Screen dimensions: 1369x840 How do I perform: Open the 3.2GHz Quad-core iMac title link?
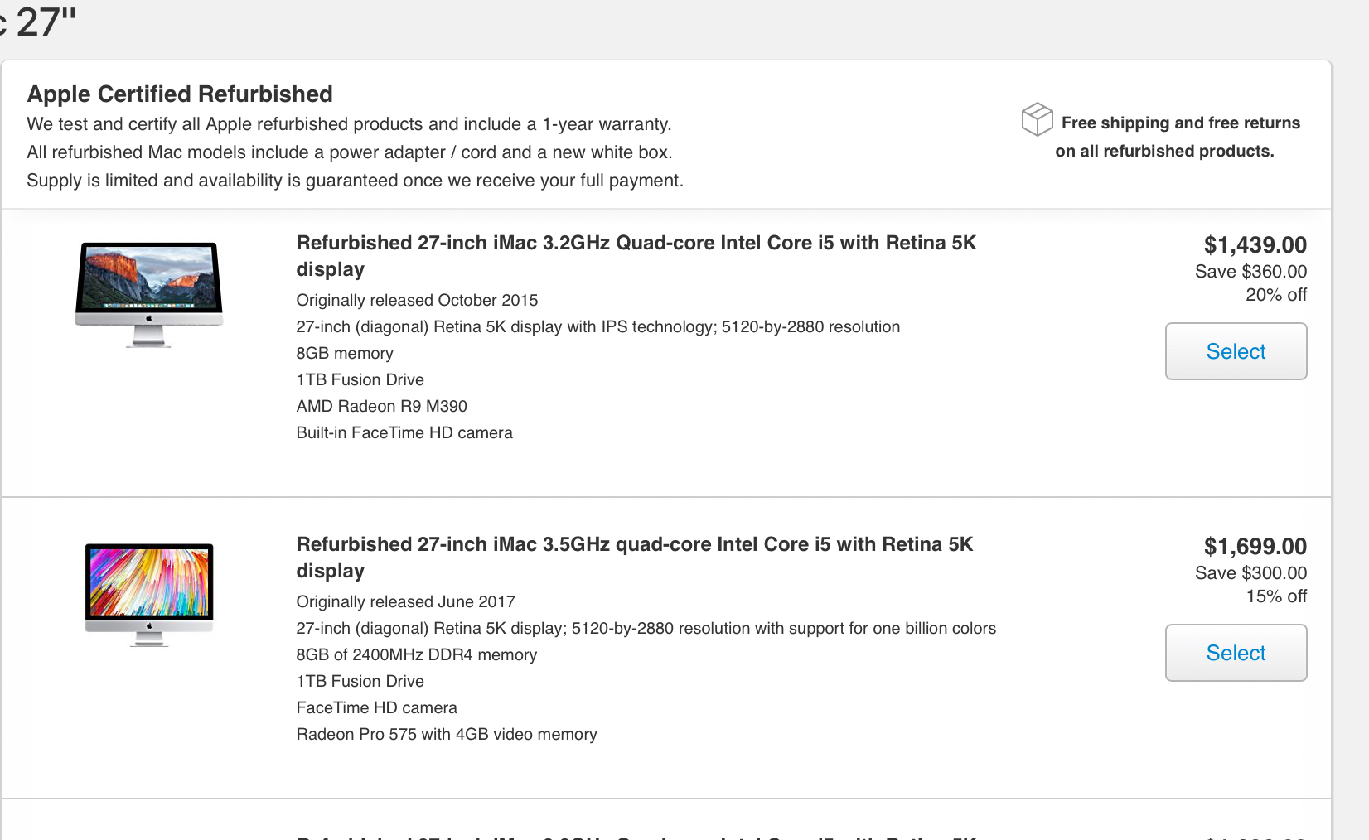pos(636,256)
